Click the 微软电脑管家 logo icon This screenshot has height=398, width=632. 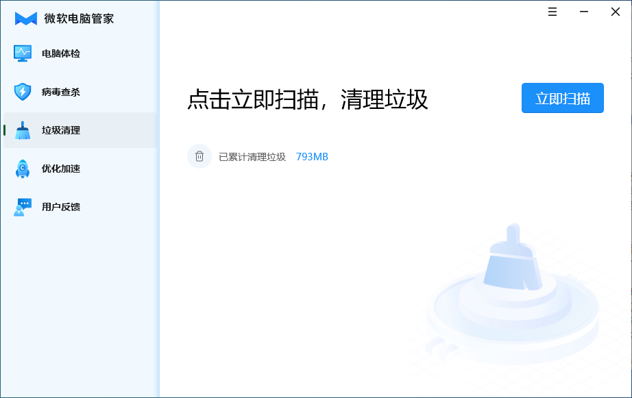[x=26, y=18]
